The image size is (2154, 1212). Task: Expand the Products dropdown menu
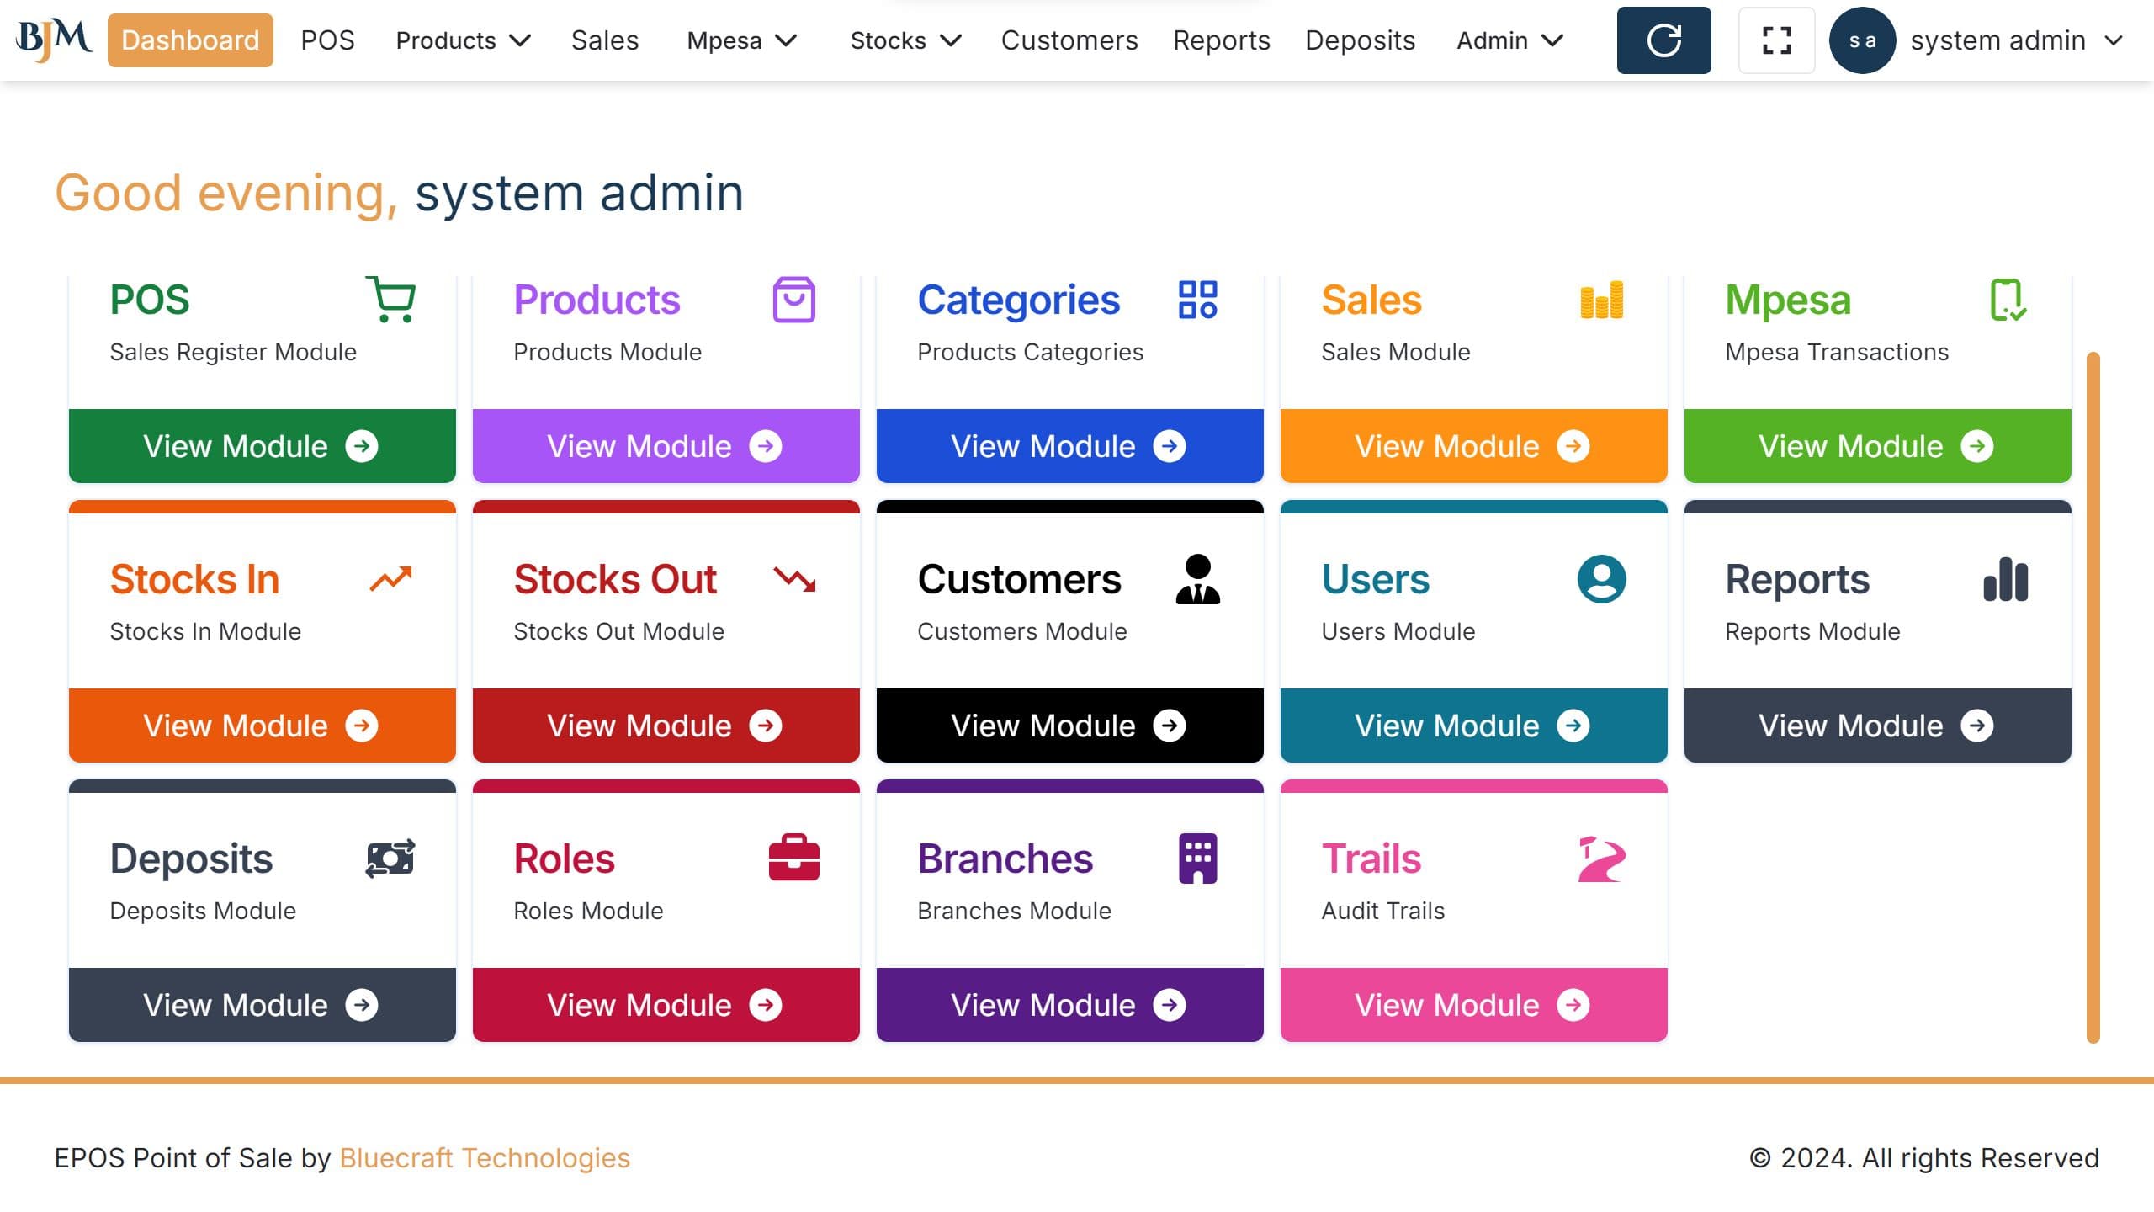(x=463, y=40)
